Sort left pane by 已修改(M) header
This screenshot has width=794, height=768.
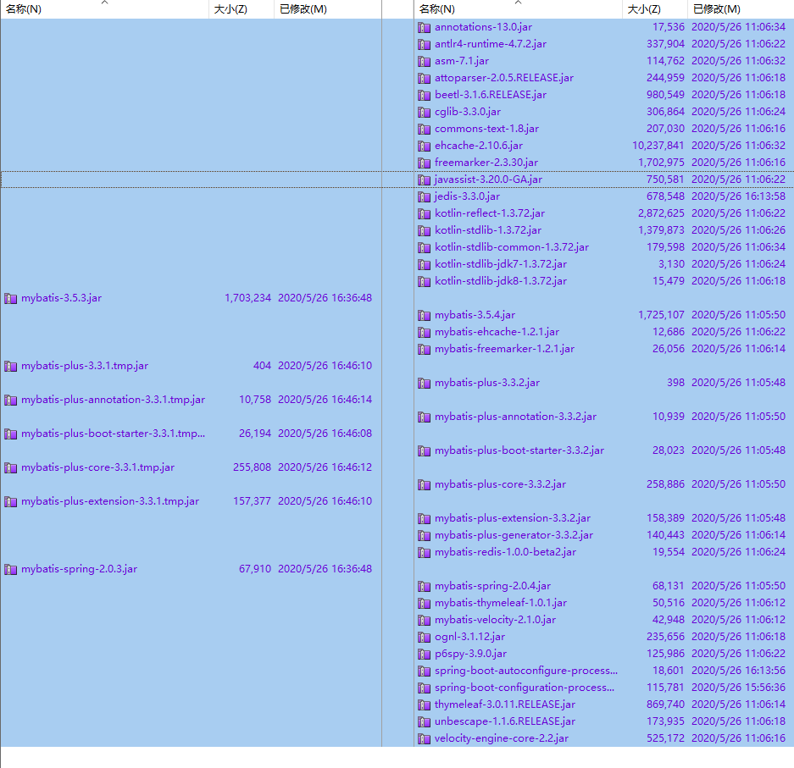(303, 9)
